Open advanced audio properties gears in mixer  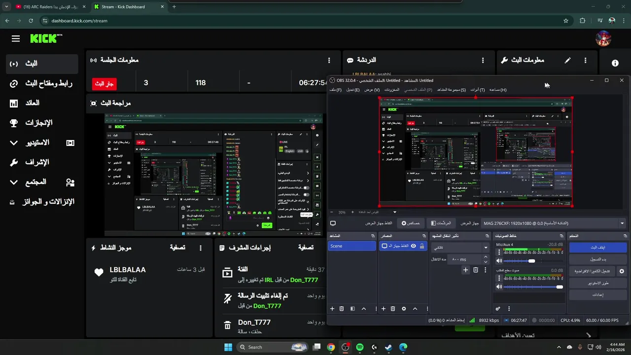click(498, 309)
